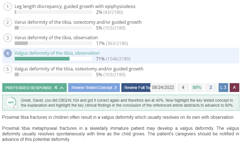The image size is (241, 145).
Task: Select answer choice number 1 circle
Action: click(8, 7)
